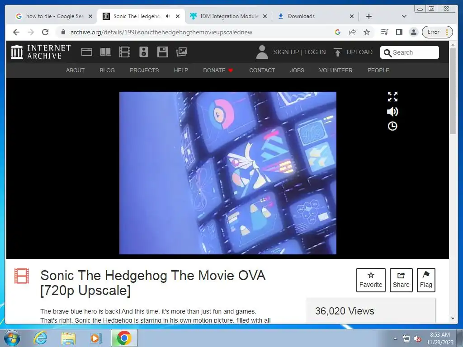The height and width of the screenshot is (347, 463).
Task: Show hidden system tray icons
Action: click(395, 338)
